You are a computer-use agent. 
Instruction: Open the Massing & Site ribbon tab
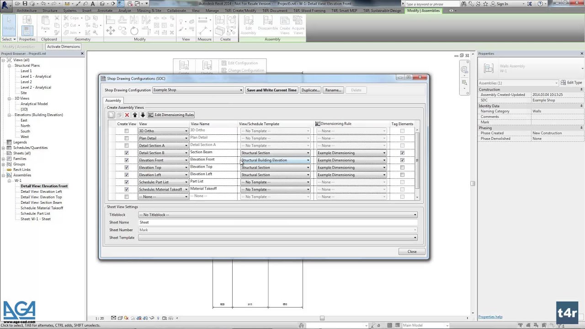[x=149, y=11]
